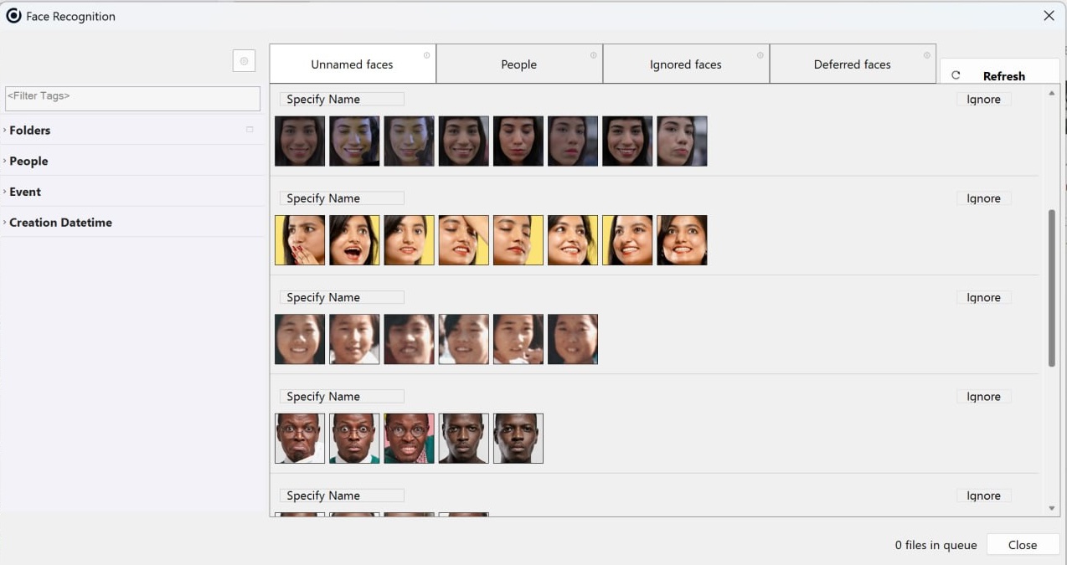Click the settings gear icon above Filter Tags
Viewport: 1067px width, 565px height.
[x=244, y=61]
